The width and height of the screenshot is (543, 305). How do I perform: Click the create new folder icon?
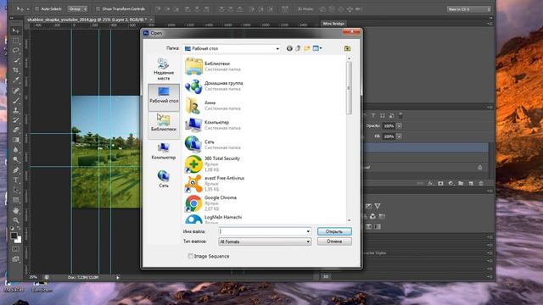coord(307,48)
